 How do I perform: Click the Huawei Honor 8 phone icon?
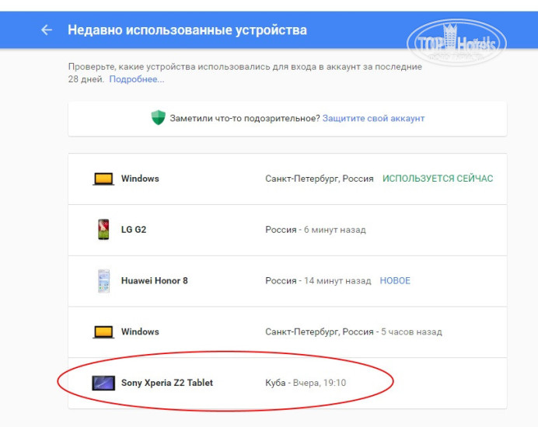[103, 281]
